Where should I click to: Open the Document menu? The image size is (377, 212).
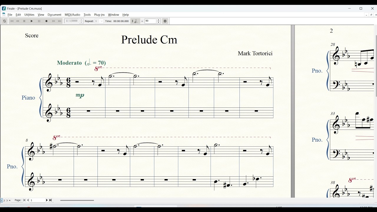[x=54, y=15]
